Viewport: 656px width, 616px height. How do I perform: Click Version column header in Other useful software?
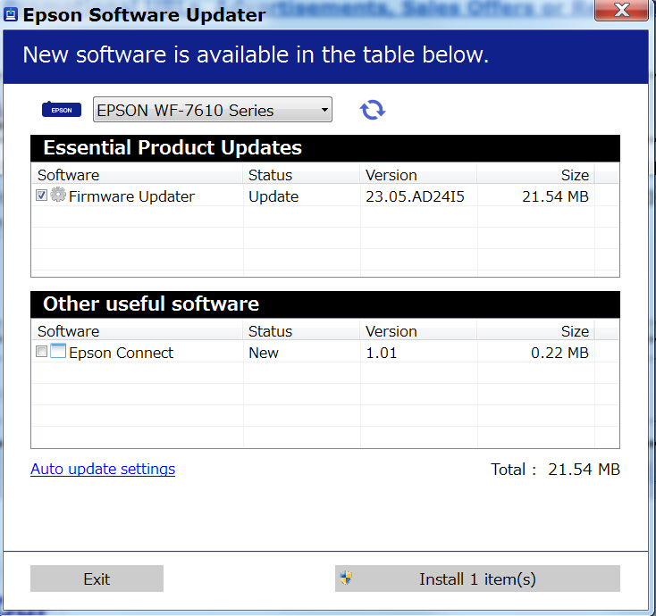(x=418, y=331)
